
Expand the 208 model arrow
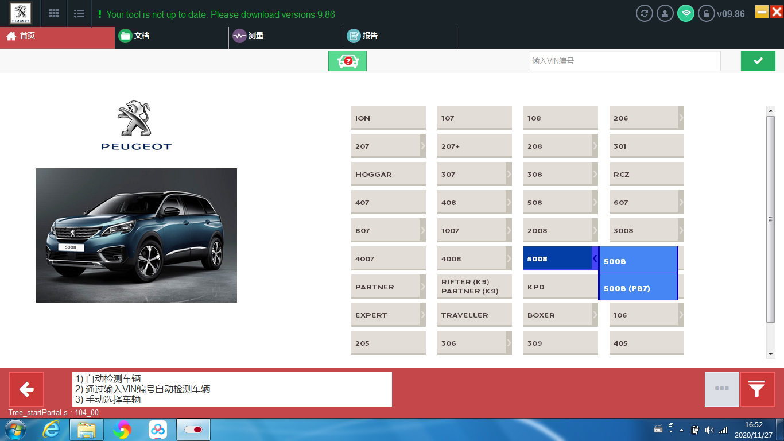pyautogui.click(x=595, y=146)
